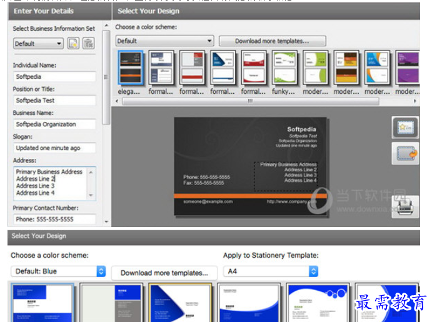
Task: Click the details panel scroll up arrow
Action: 106,26
